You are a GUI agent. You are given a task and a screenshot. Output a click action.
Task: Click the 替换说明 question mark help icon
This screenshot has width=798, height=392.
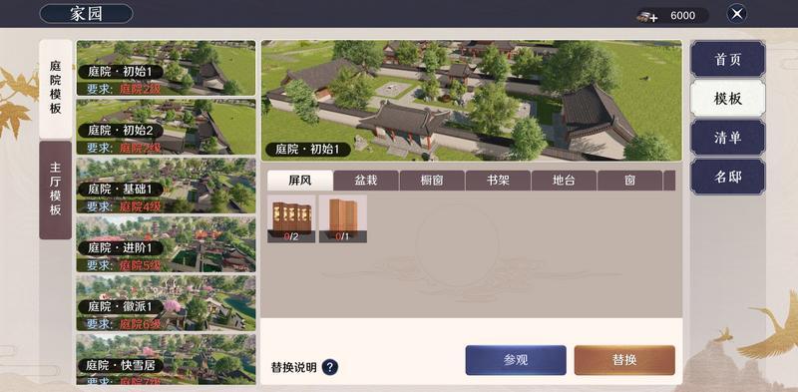330,366
